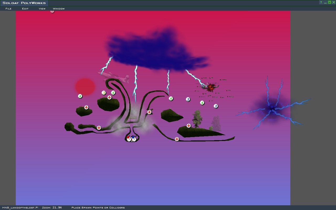
Task: Open the File menu
Action: pyautogui.click(x=8, y=9)
